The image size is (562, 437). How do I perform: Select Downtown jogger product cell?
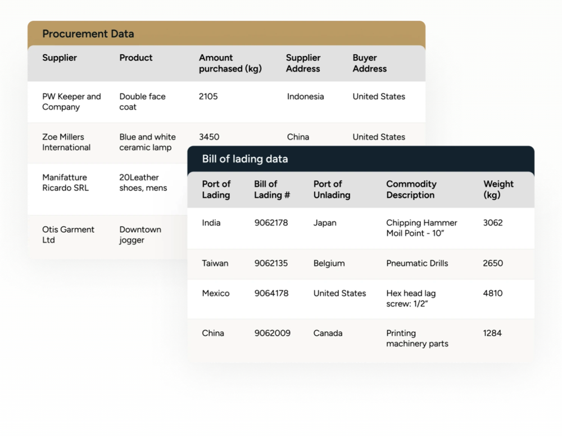pyautogui.click(x=140, y=235)
